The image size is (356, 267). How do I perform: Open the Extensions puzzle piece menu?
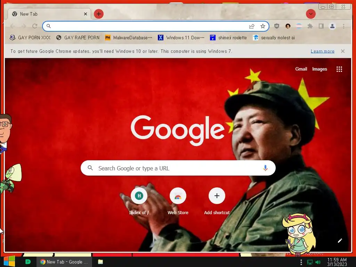(x=310, y=26)
